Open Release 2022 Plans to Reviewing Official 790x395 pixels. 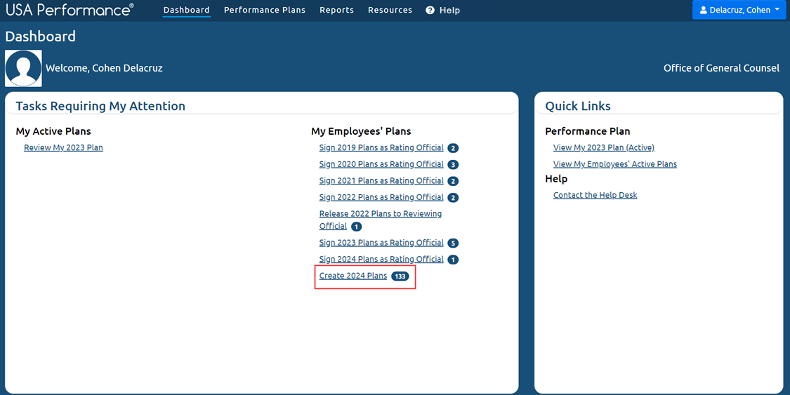(381, 220)
